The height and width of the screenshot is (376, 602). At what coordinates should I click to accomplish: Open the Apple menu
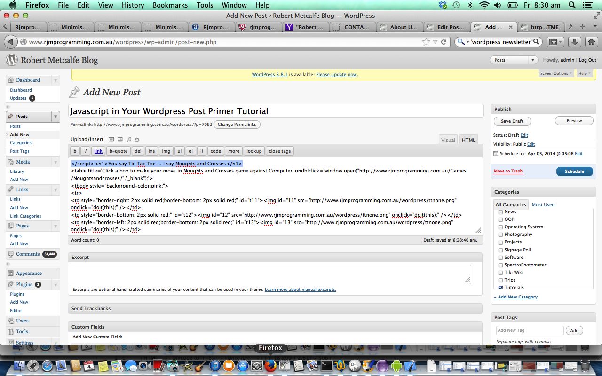coord(13,5)
